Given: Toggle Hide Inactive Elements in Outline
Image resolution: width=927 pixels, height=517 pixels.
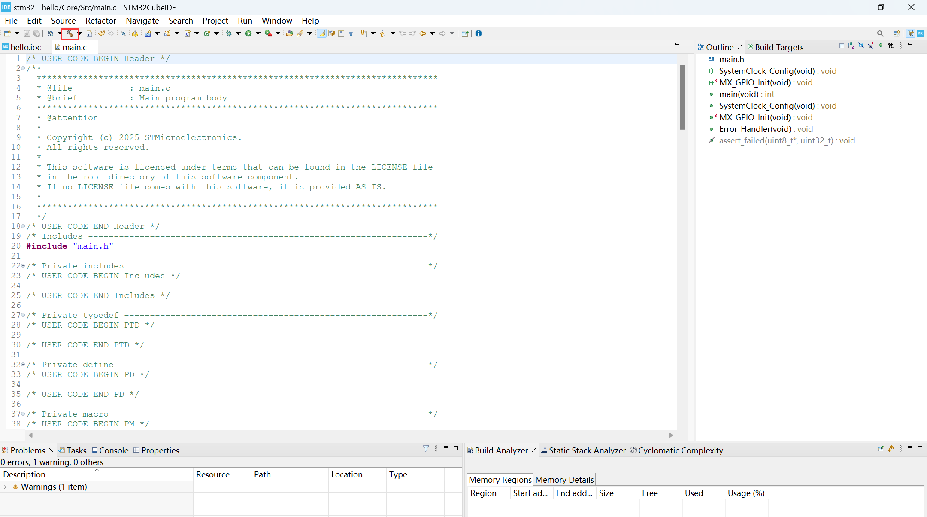Looking at the screenshot, I should coord(891,45).
